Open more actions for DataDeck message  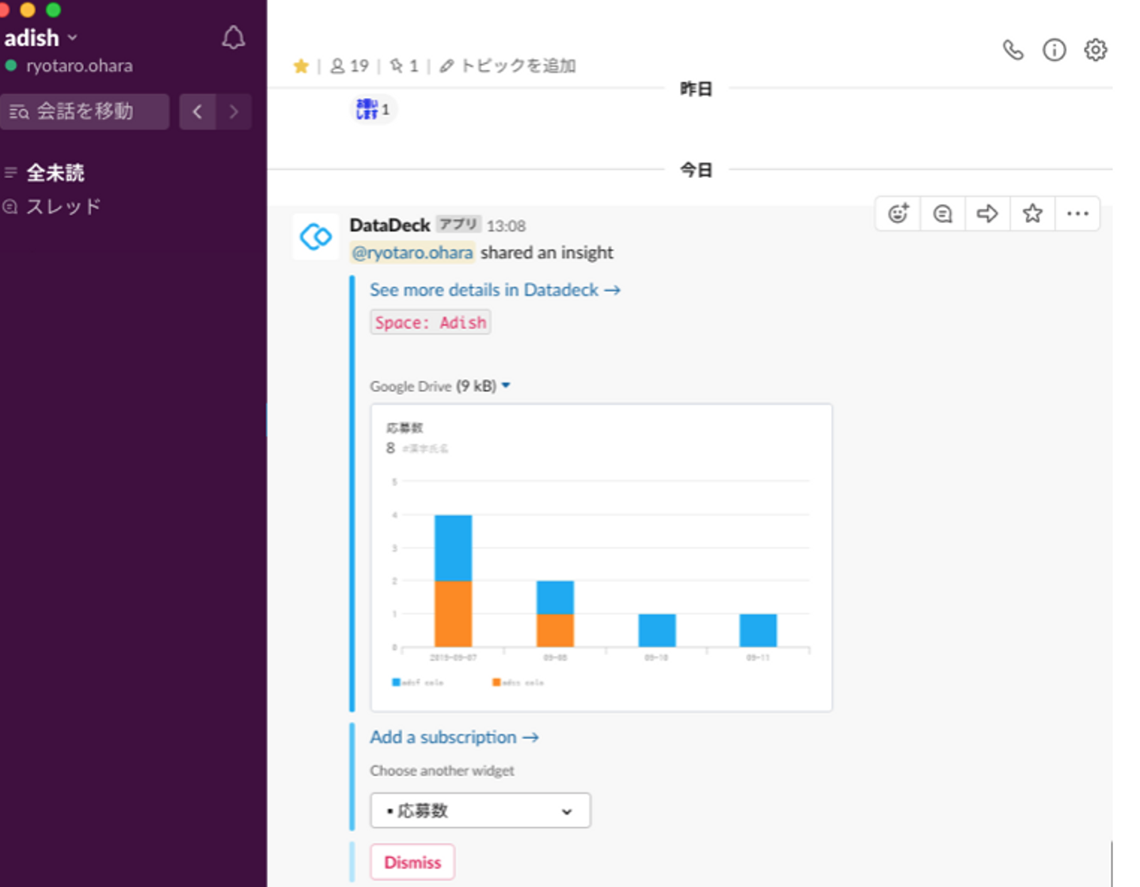[x=1077, y=214]
